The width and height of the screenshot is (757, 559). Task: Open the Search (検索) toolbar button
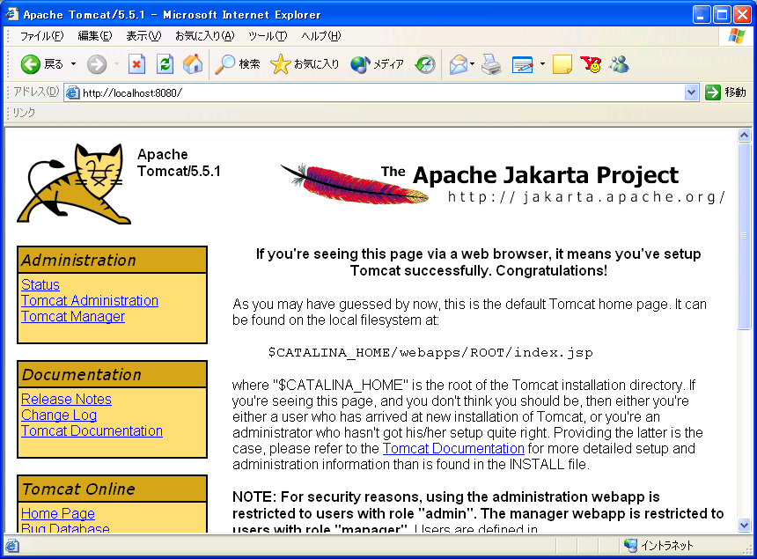click(238, 64)
